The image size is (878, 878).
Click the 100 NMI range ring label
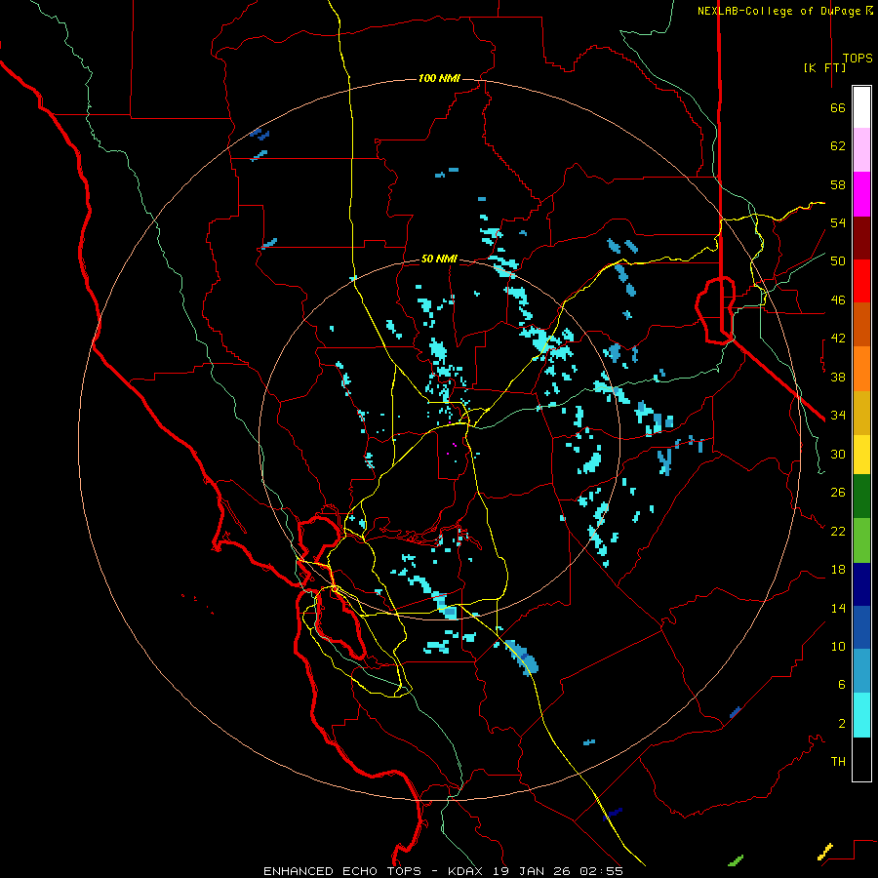[x=439, y=78]
